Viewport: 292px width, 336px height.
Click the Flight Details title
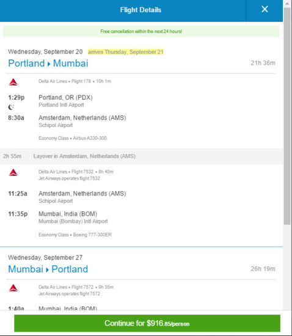pos(141,10)
